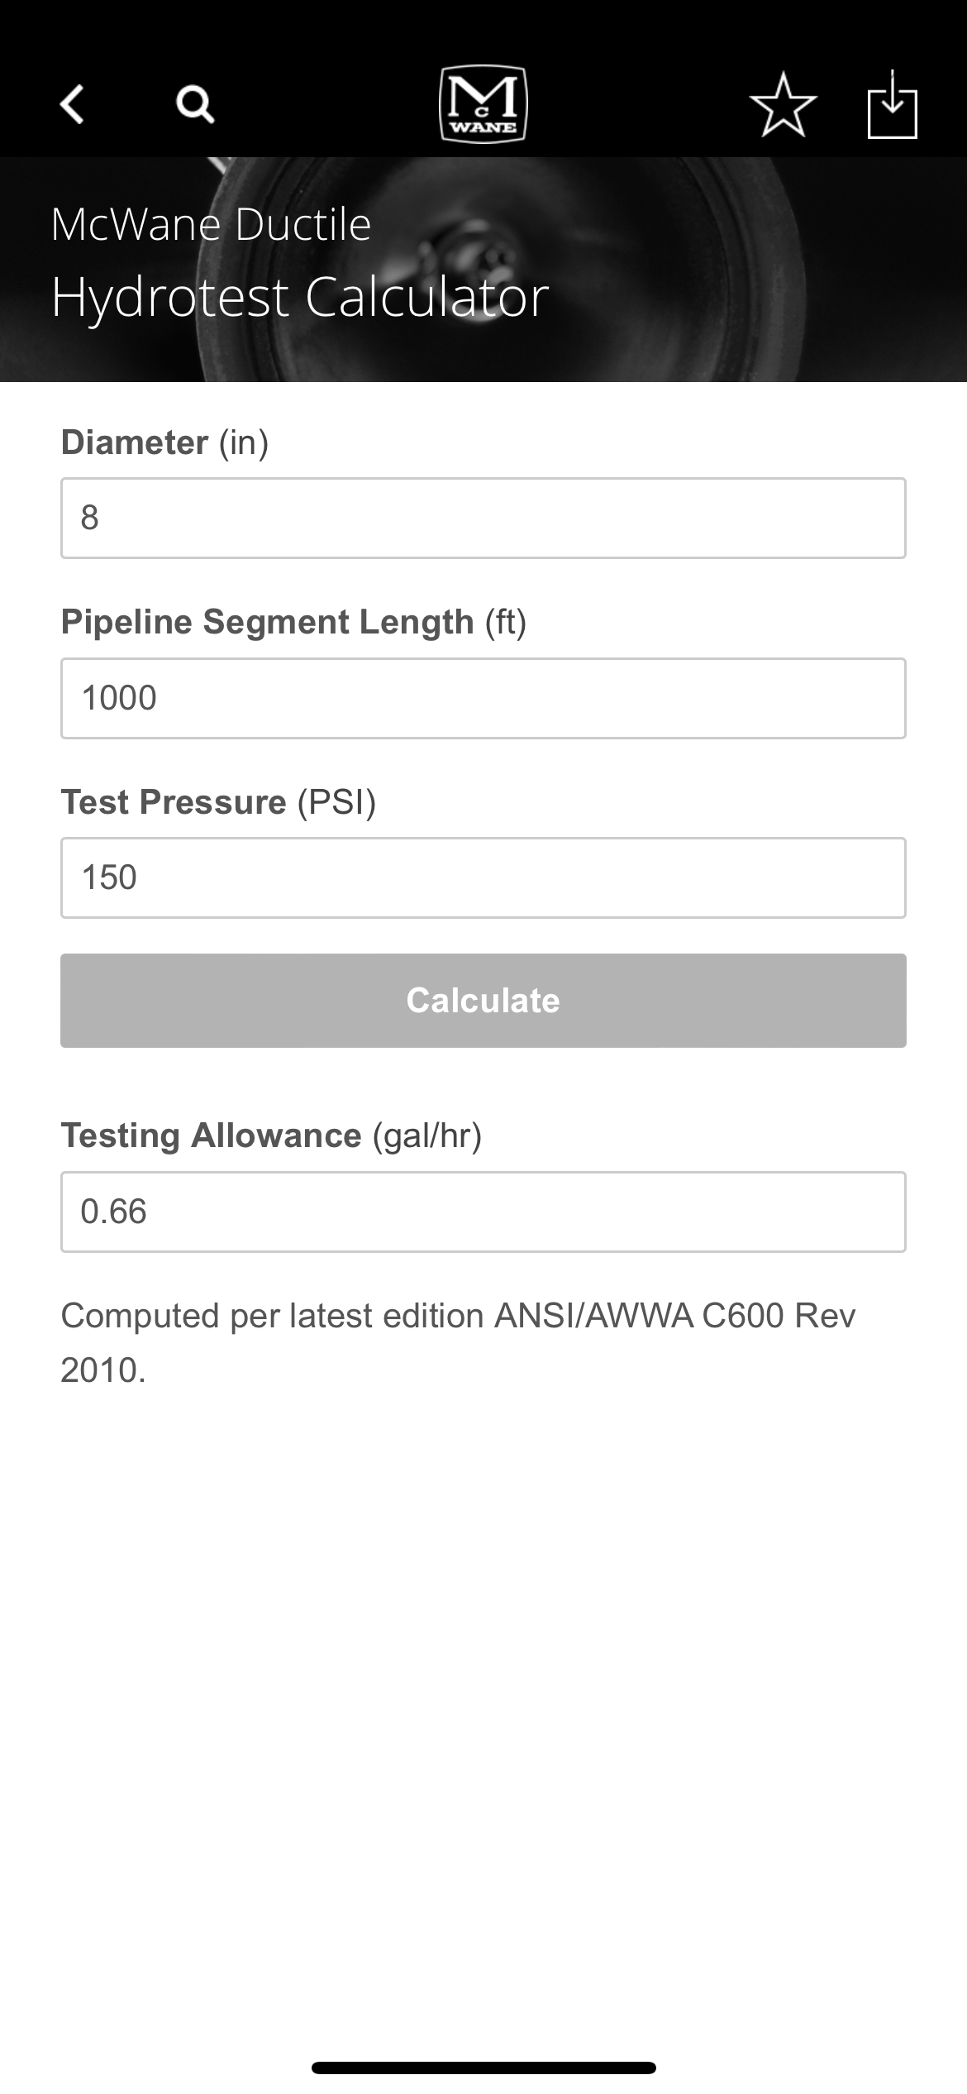Favorite this page with star icon

point(784,104)
